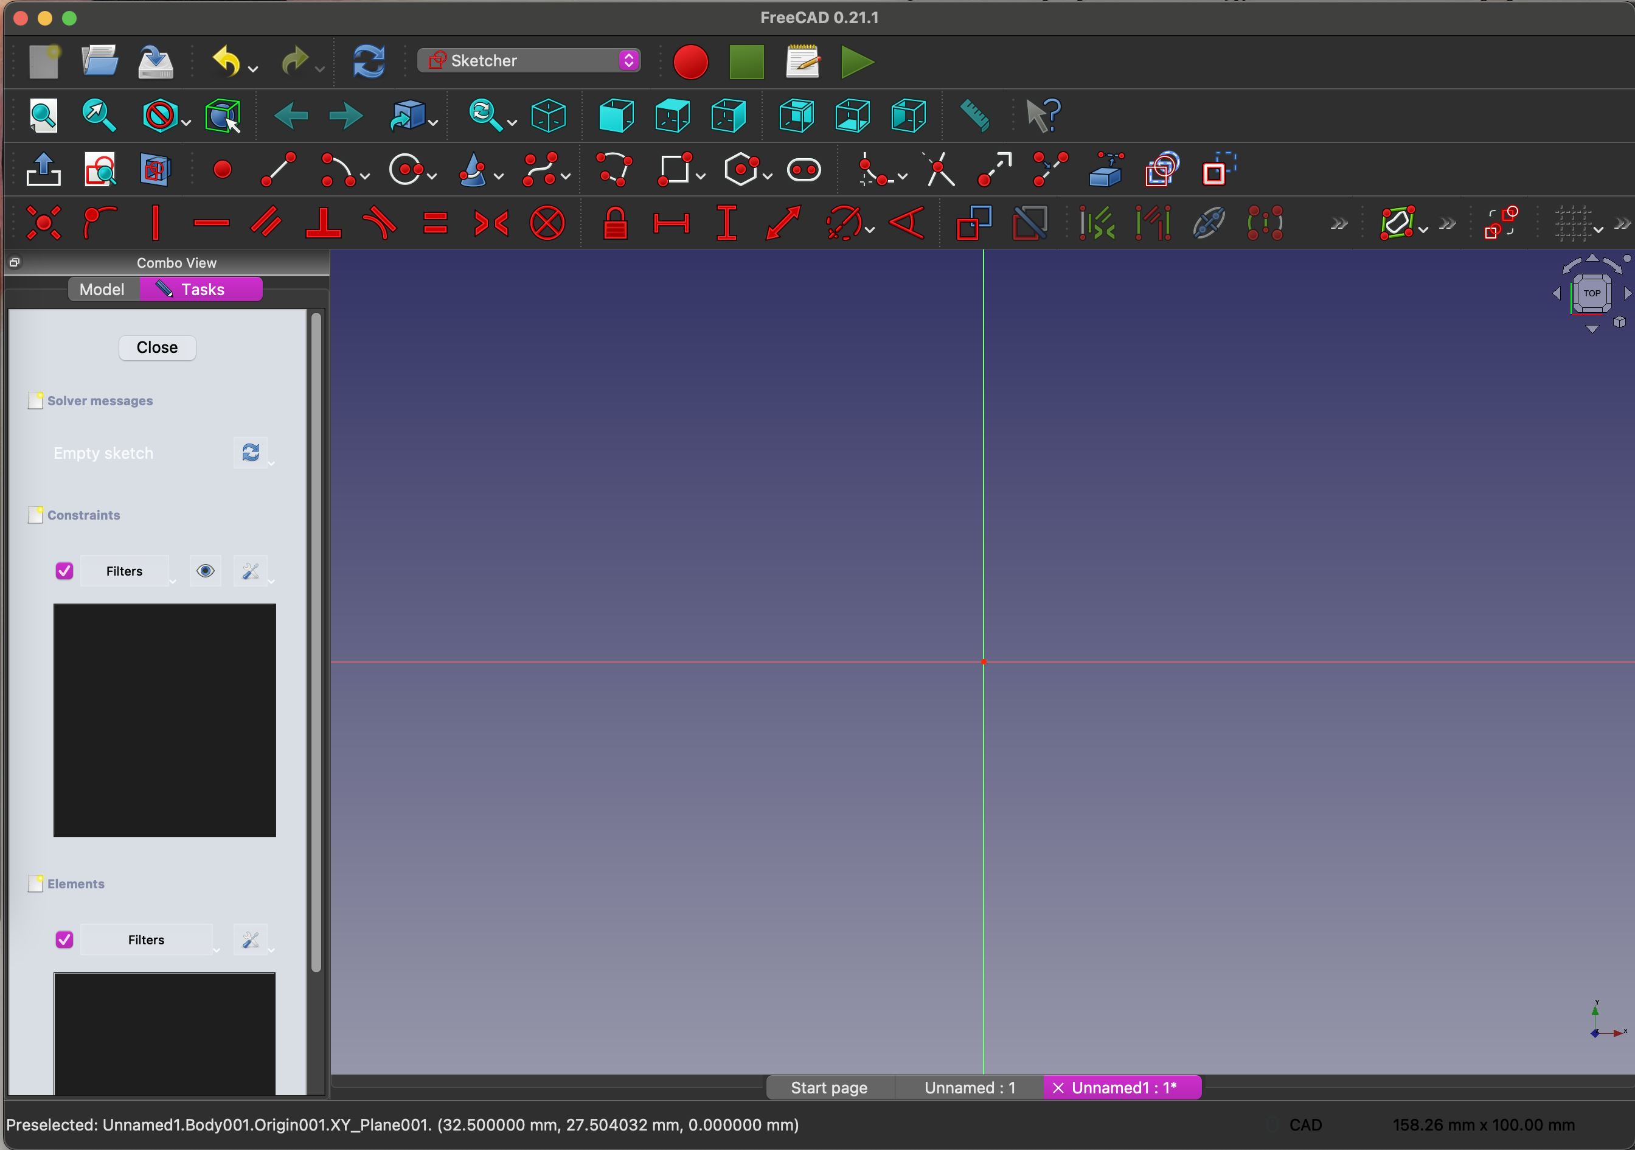Select the Trim edge tool
1635x1150 pixels.
(x=940, y=170)
